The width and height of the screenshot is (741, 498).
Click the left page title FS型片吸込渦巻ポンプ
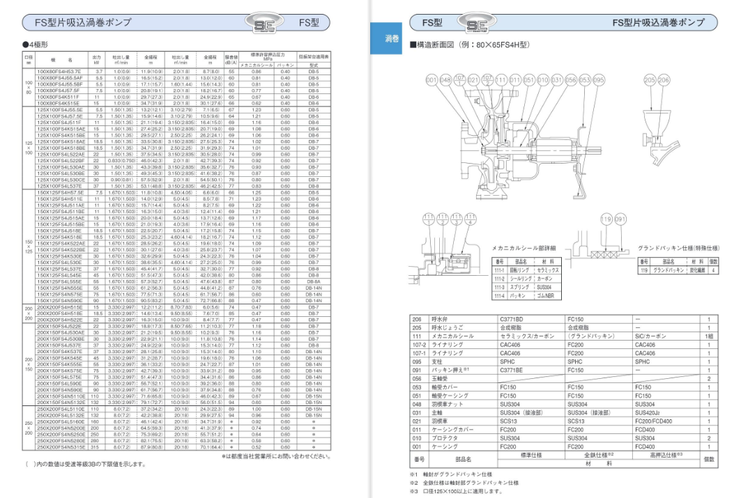tap(83, 22)
